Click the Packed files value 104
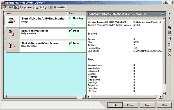The width and height of the screenshot is (174, 110). coord(135,48)
